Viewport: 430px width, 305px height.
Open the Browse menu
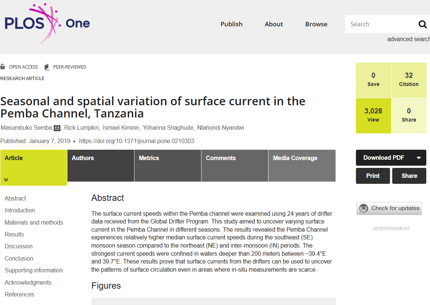316,24
